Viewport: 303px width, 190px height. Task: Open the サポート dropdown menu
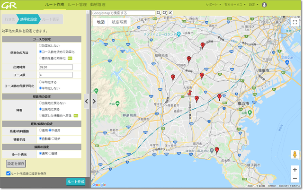pyautogui.click(x=213, y=5)
